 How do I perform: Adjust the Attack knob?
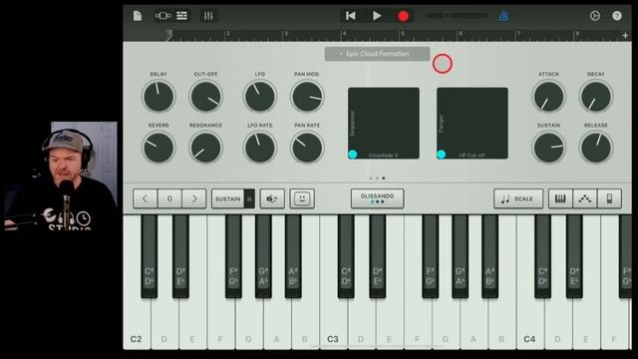[548, 97]
